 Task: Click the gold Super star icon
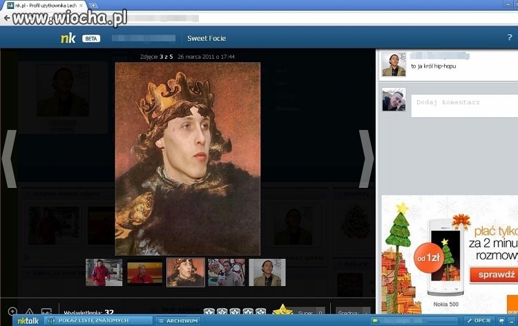tap(282, 309)
